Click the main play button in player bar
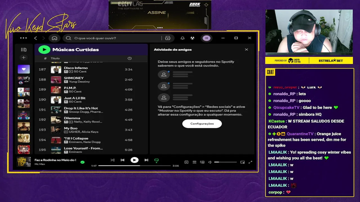 coord(134,160)
